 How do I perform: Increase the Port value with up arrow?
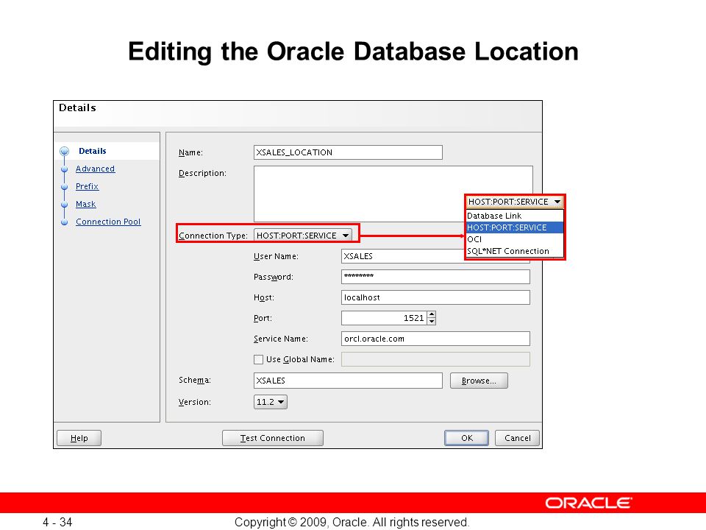pos(432,314)
